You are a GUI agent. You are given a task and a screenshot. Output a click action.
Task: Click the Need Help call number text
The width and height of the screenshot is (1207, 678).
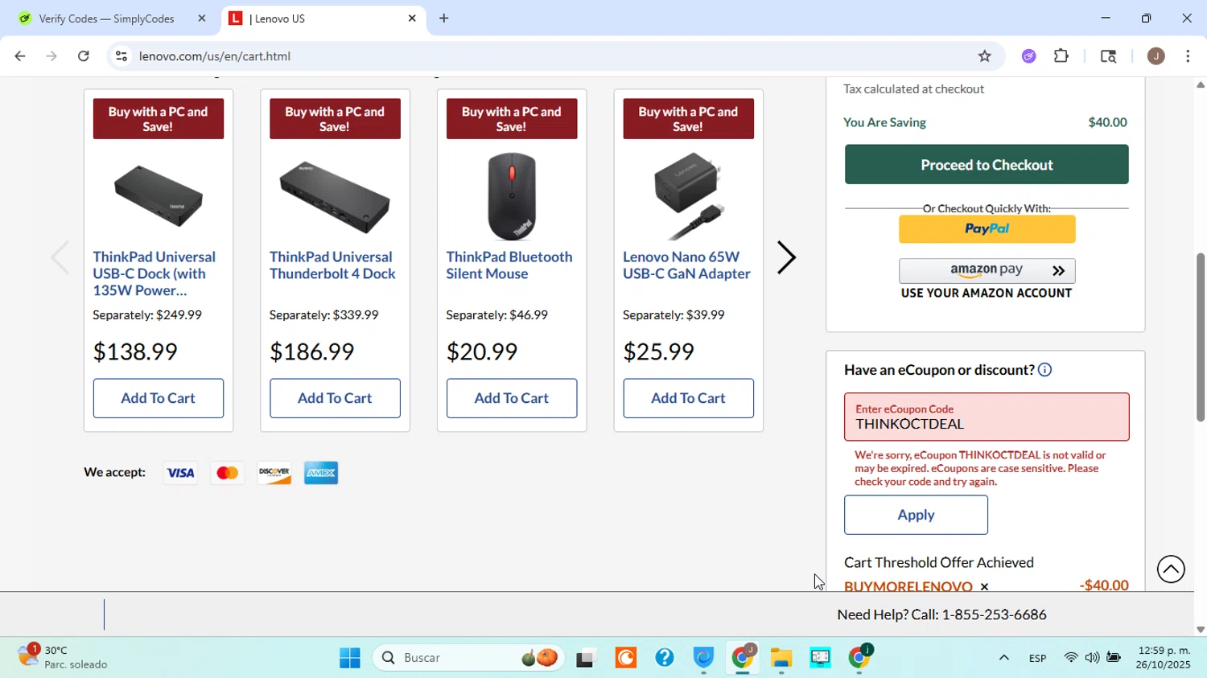[941, 614]
